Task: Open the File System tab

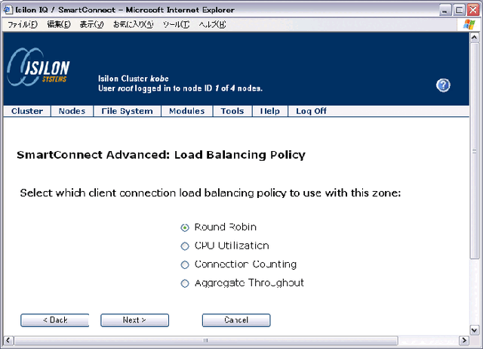Action: [127, 111]
